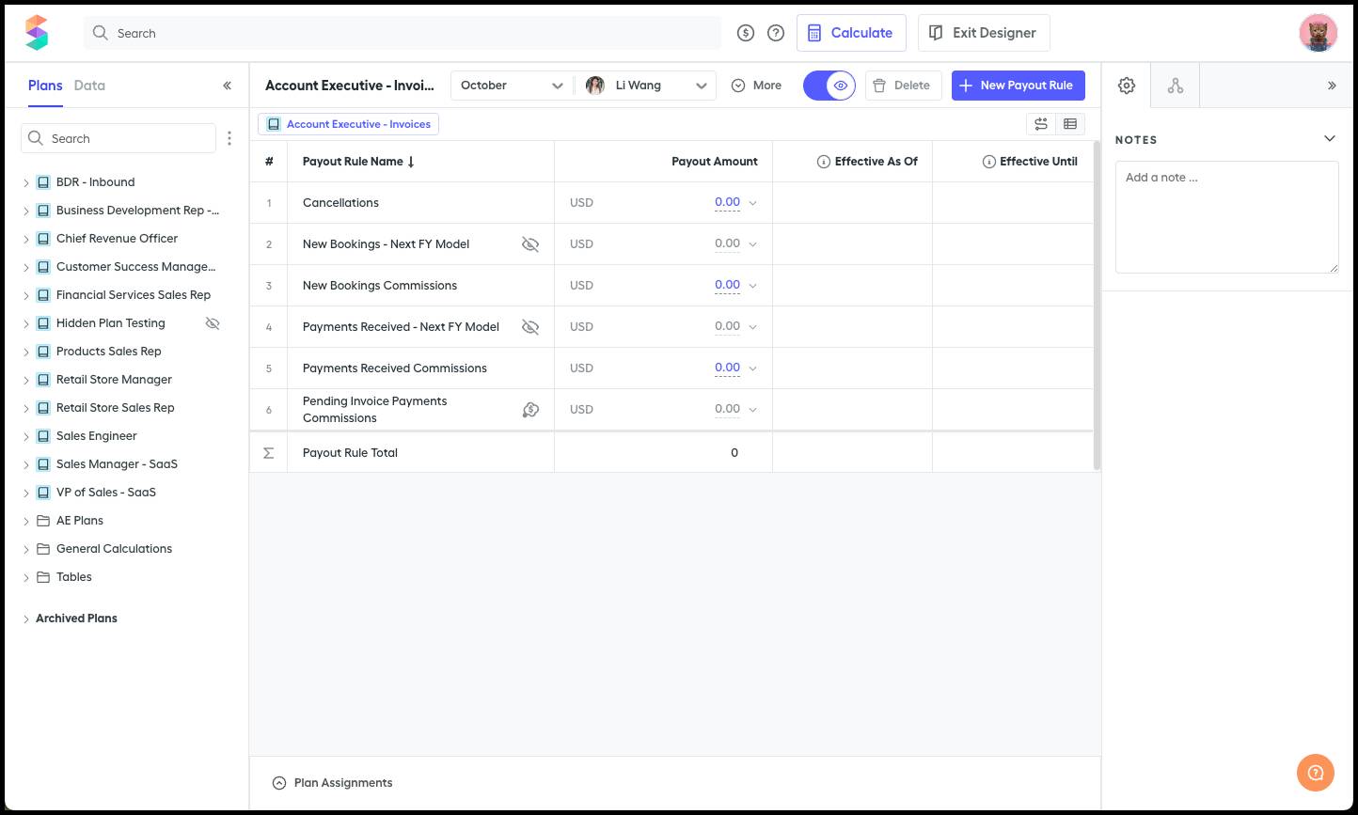1358x815 pixels.
Task: Click the Payout Amount column header
Action: (715, 162)
